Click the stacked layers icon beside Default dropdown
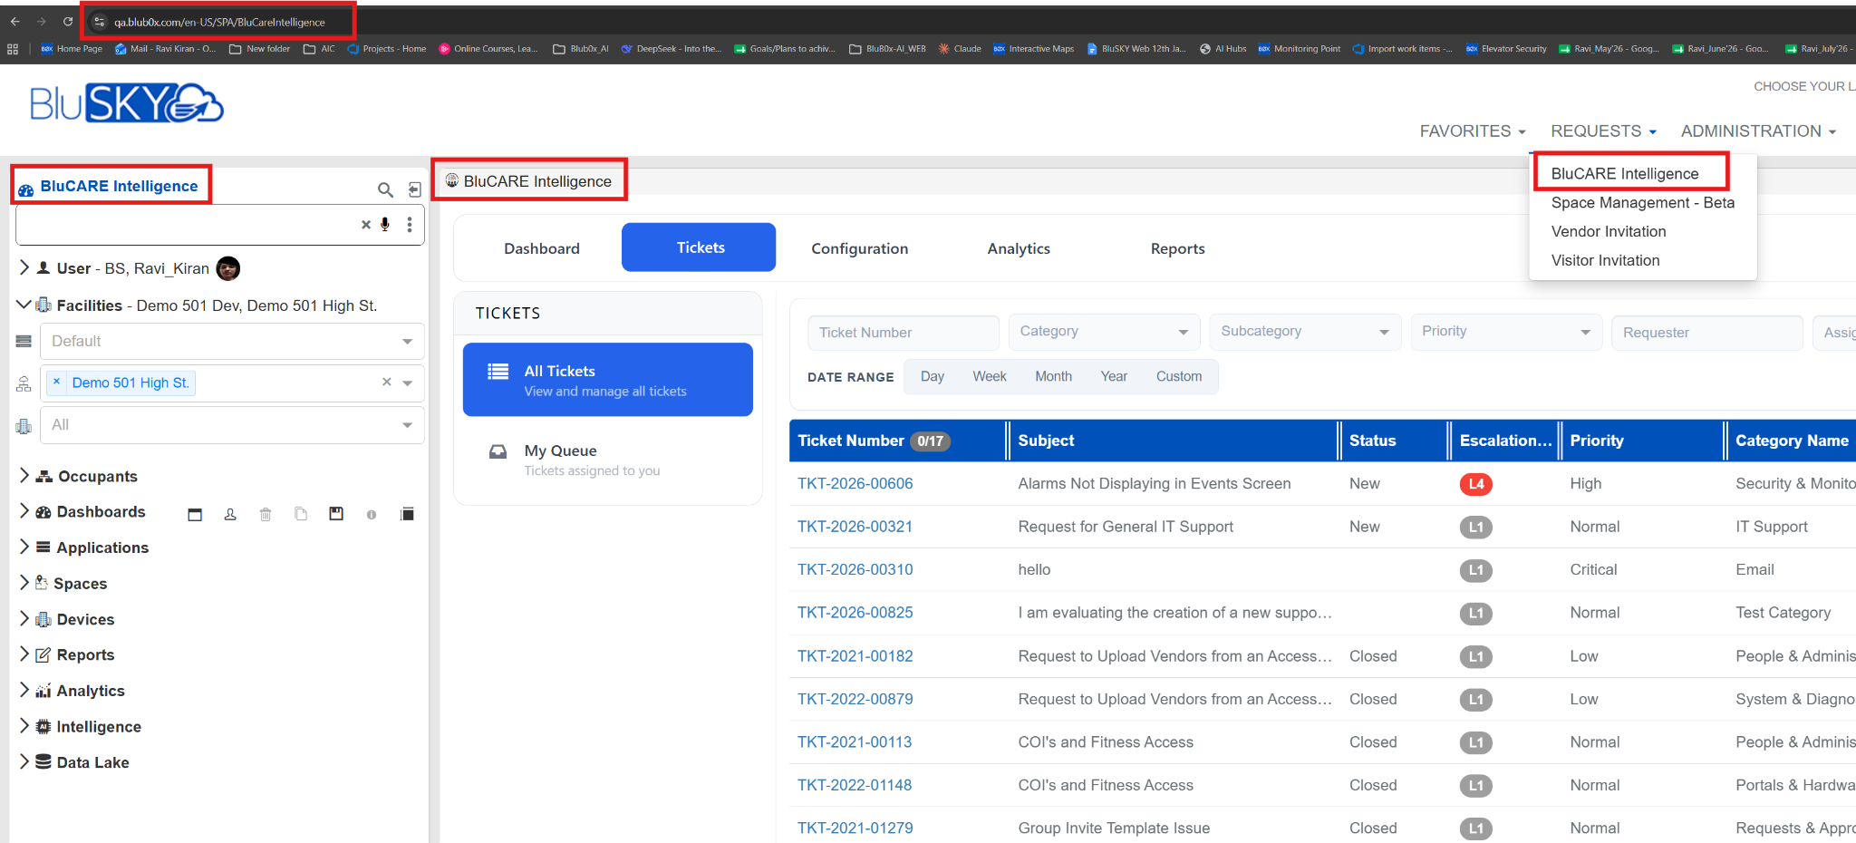This screenshot has width=1856, height=843. pos(24,342)
